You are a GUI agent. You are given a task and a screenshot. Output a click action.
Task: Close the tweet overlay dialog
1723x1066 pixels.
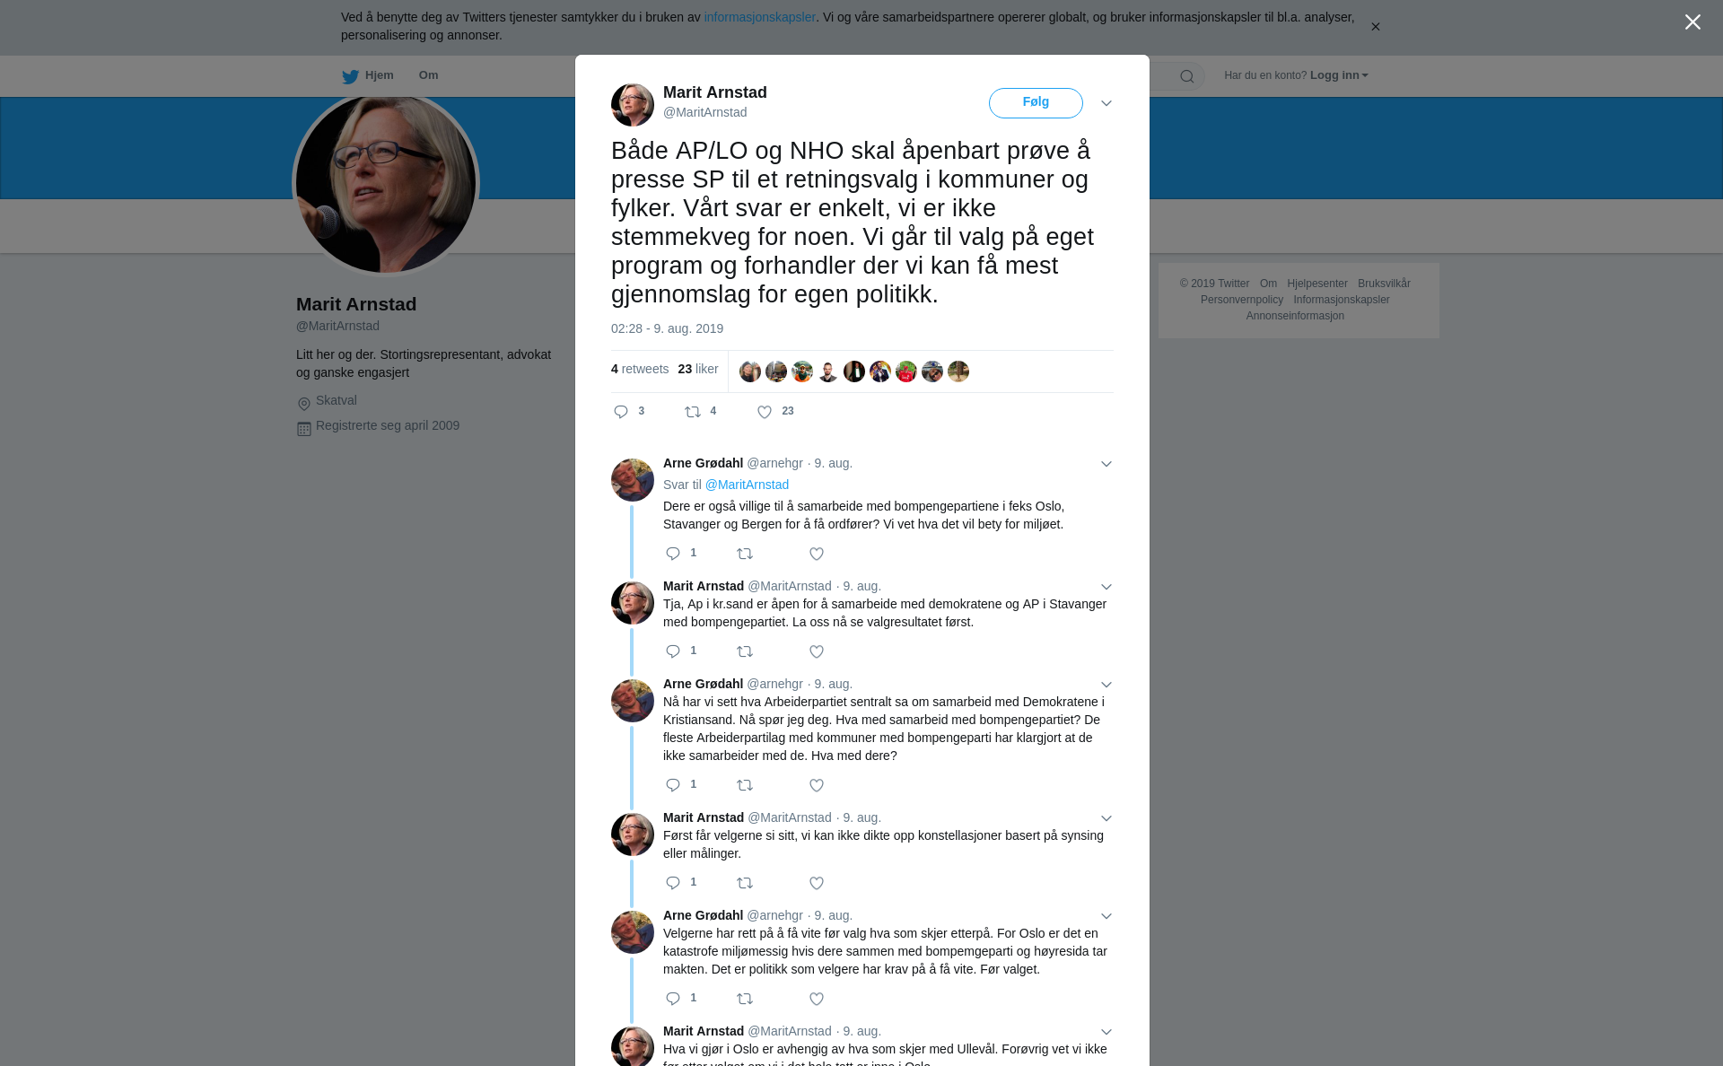tap(1692, 22)
